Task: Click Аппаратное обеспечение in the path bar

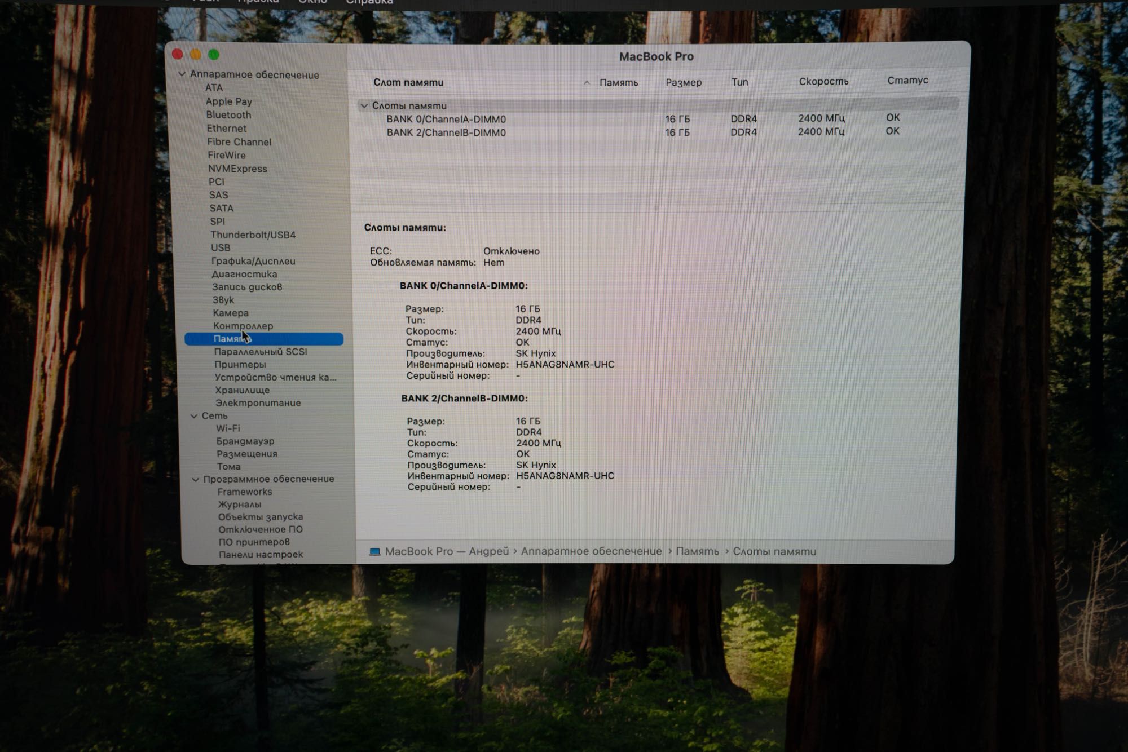Action: 591,551
